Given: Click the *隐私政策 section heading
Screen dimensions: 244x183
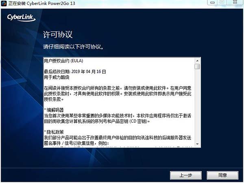Looking at the screenshot, I should [x=54, y=132].
